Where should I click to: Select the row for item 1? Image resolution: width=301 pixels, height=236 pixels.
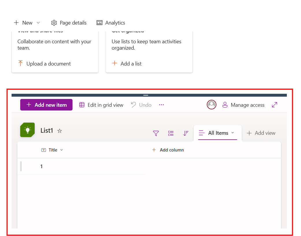pos(41,166)
